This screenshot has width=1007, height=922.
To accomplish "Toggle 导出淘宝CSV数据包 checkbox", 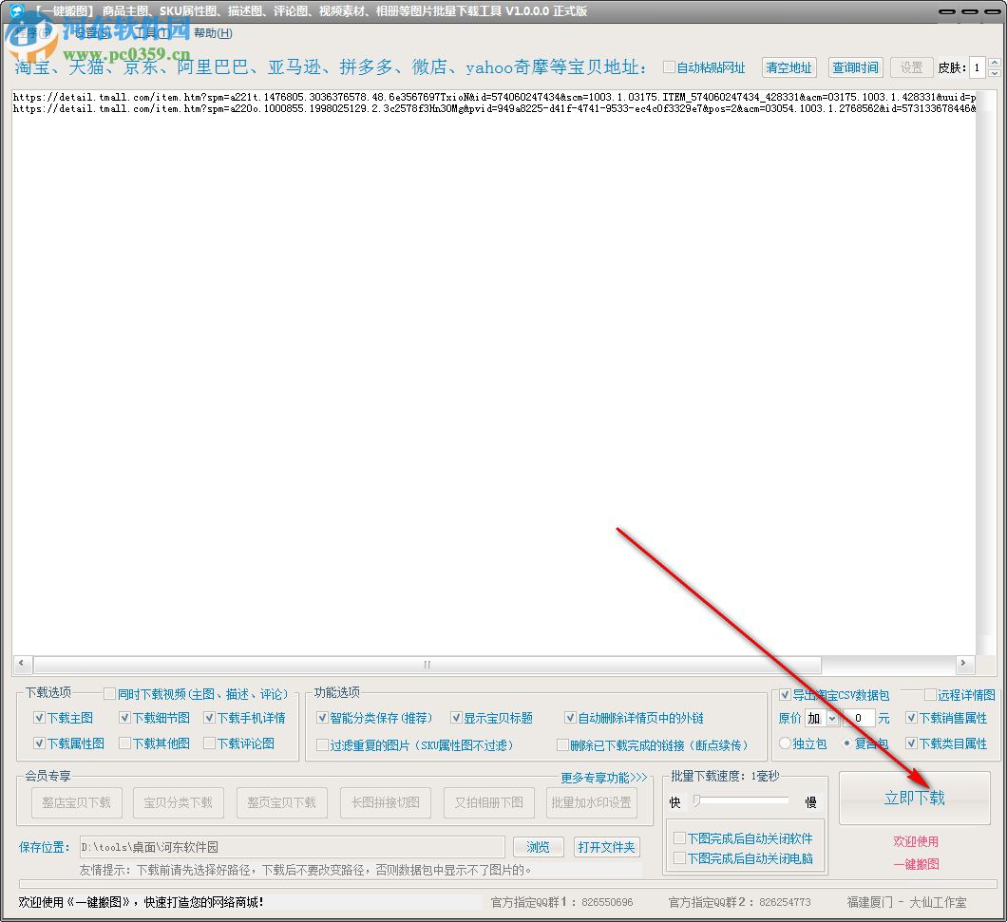I will pos(785,695).
